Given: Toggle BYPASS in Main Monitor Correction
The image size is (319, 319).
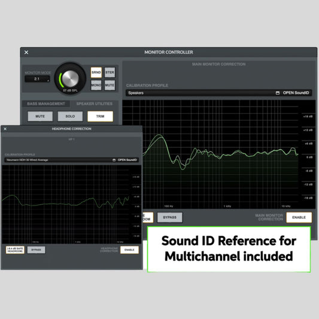Looking at the screenshot, I should click(x=170, y=217).
